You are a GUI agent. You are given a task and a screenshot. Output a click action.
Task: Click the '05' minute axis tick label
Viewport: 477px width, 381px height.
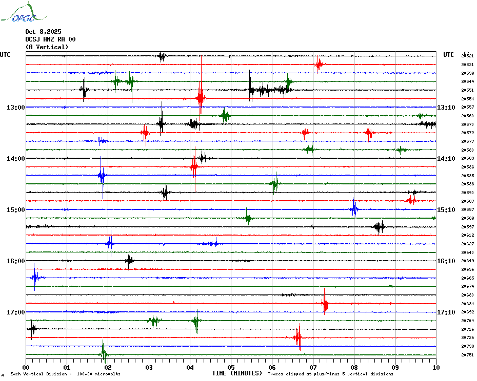231,367
